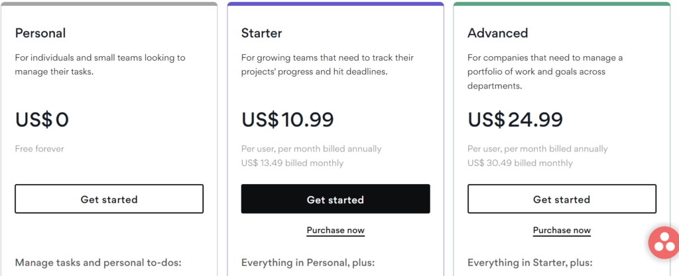Click the US$ 13.49 billed monthly note
This screenshot has height=276, width=679.
coord(292,163)
